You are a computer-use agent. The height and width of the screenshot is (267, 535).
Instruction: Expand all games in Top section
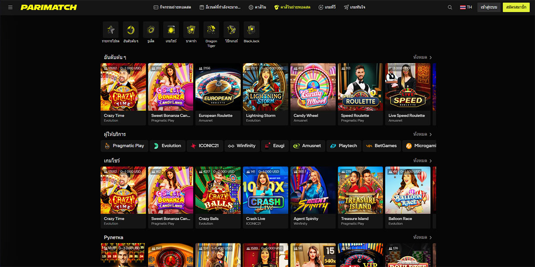[x=422, y=57]
